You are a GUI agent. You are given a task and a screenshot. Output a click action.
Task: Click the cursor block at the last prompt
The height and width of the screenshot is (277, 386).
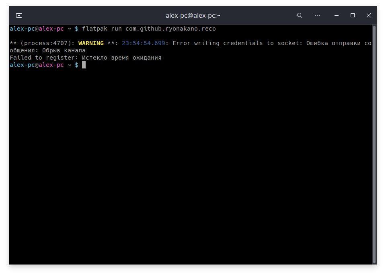click(84, 65)
